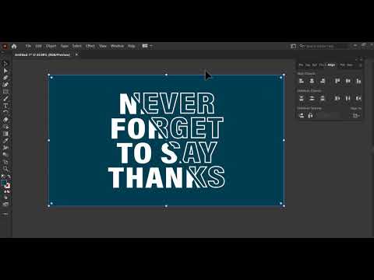Swap fill and stroke colors
374x280 pixels.
tap(9, 177)
